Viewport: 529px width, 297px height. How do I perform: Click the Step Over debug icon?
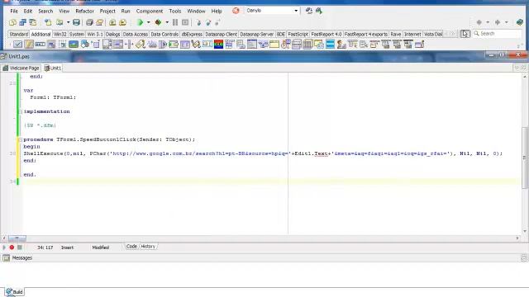(208, 22)
